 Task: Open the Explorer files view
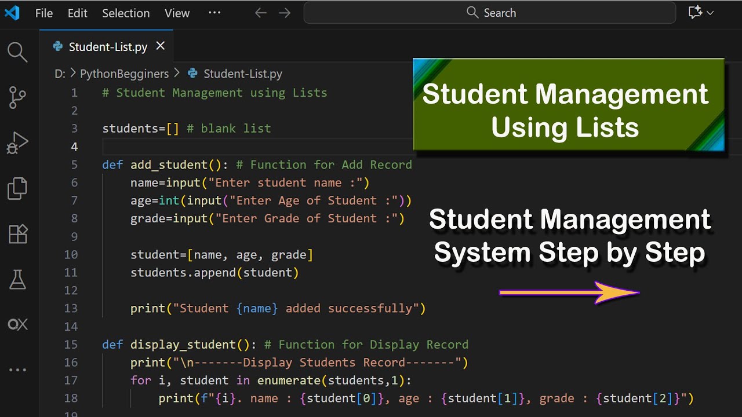click(17, 188)
